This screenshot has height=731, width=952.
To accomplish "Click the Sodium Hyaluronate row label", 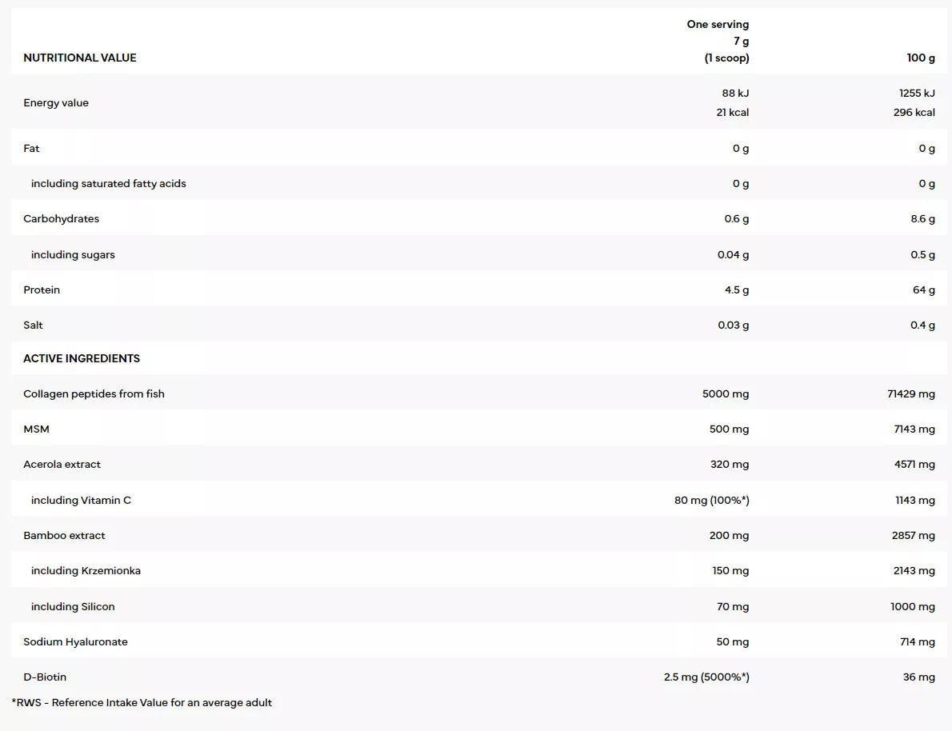I will point(75,641).
